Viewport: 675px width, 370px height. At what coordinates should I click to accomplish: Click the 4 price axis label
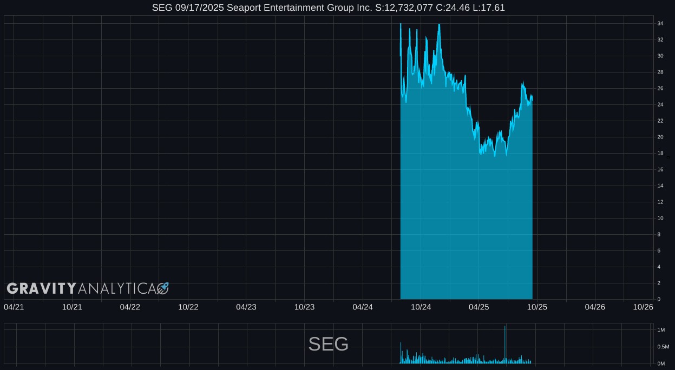(x=659, y=267)
